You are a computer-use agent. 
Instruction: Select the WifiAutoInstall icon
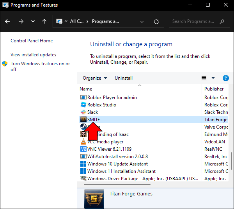tap(83, 157)
